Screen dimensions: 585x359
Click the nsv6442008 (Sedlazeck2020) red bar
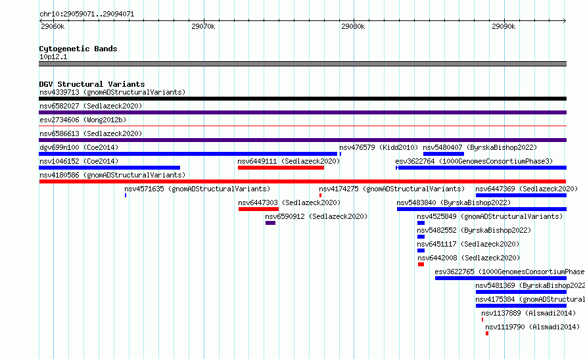pos(421,264)
